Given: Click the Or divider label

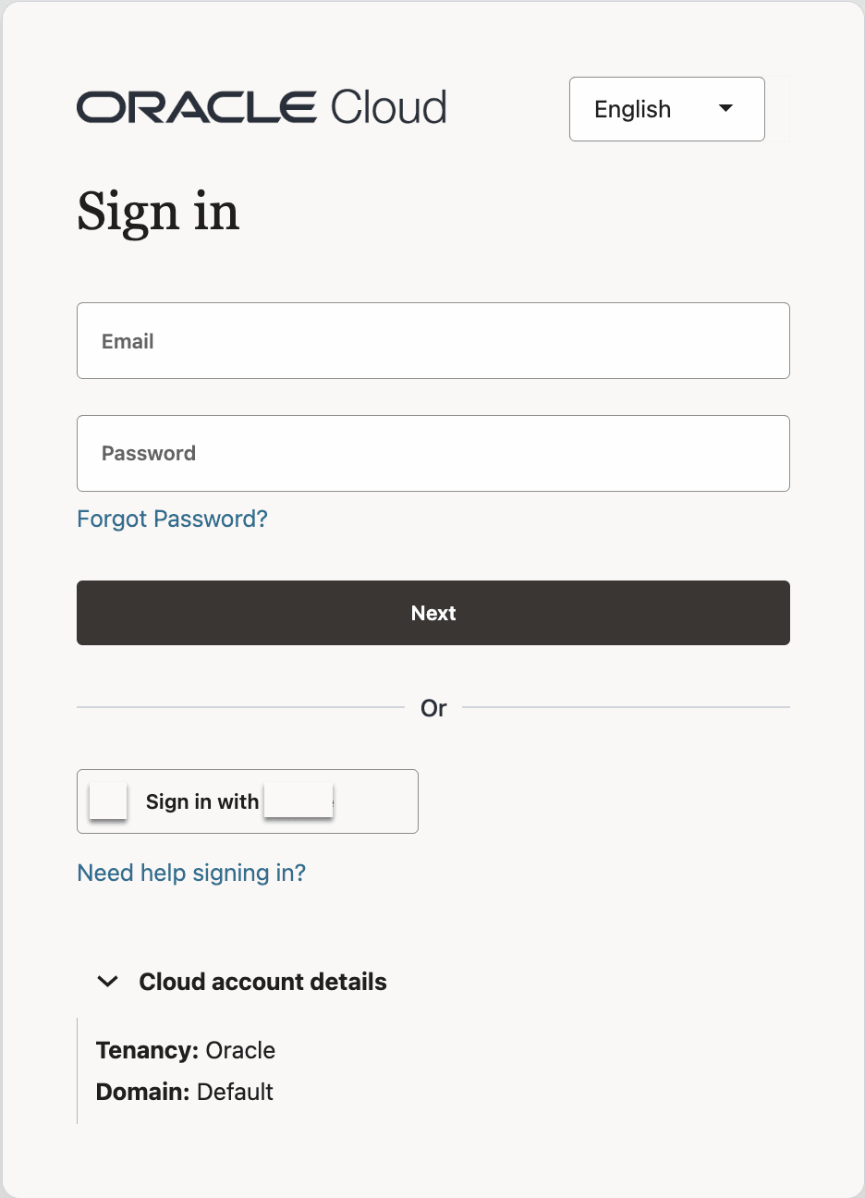Looking at the screenshot, I should [x=432, y=708].
